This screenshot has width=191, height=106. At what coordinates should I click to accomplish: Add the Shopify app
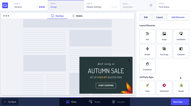tap(181, 88)
